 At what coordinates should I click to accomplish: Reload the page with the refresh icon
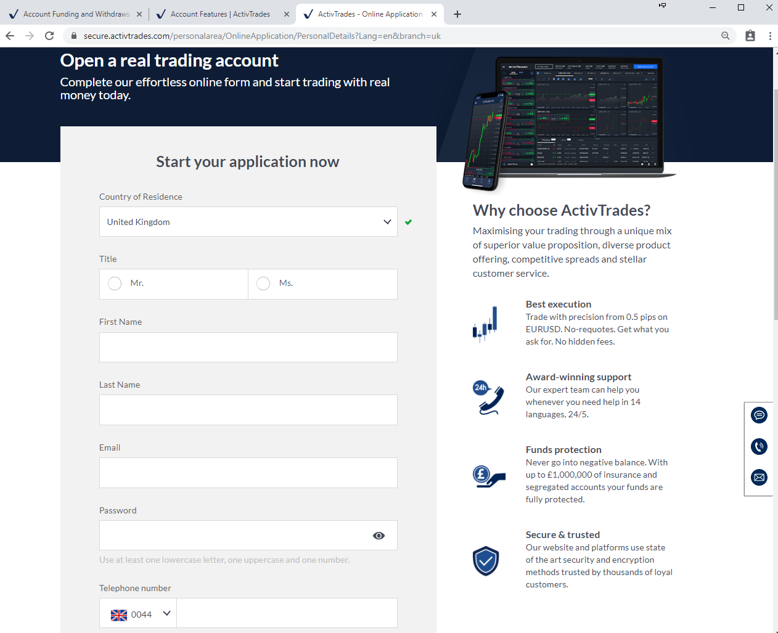pos(49,36)
